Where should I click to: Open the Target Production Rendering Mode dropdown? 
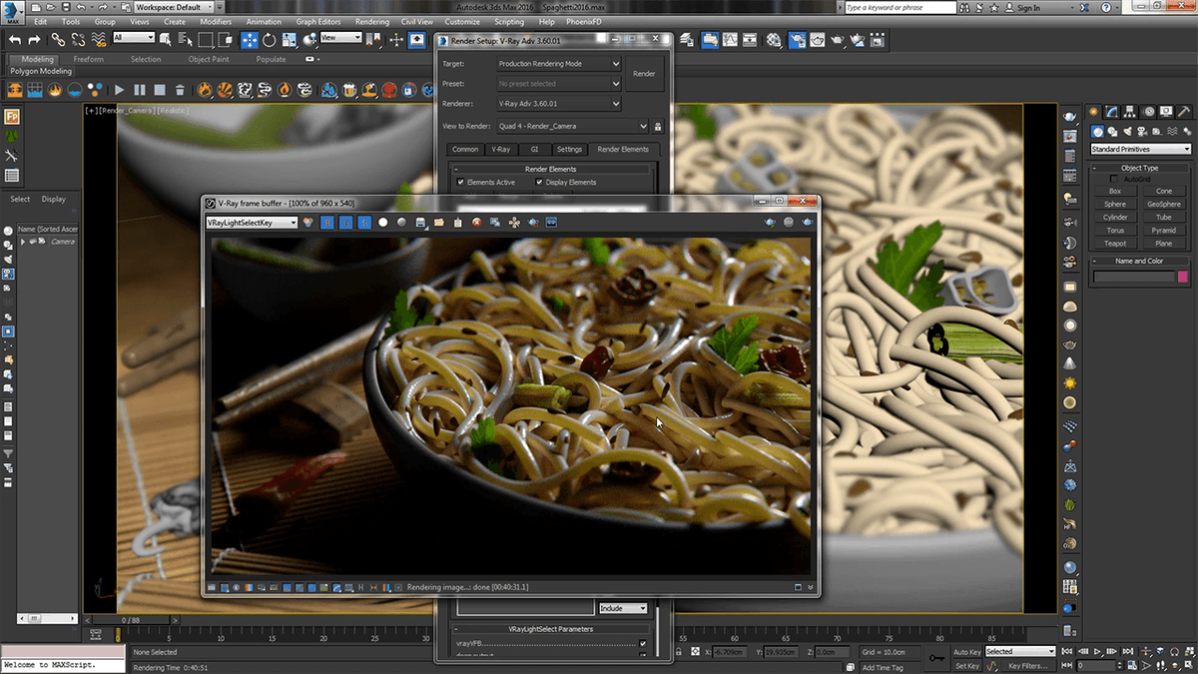tap(559, 63)
